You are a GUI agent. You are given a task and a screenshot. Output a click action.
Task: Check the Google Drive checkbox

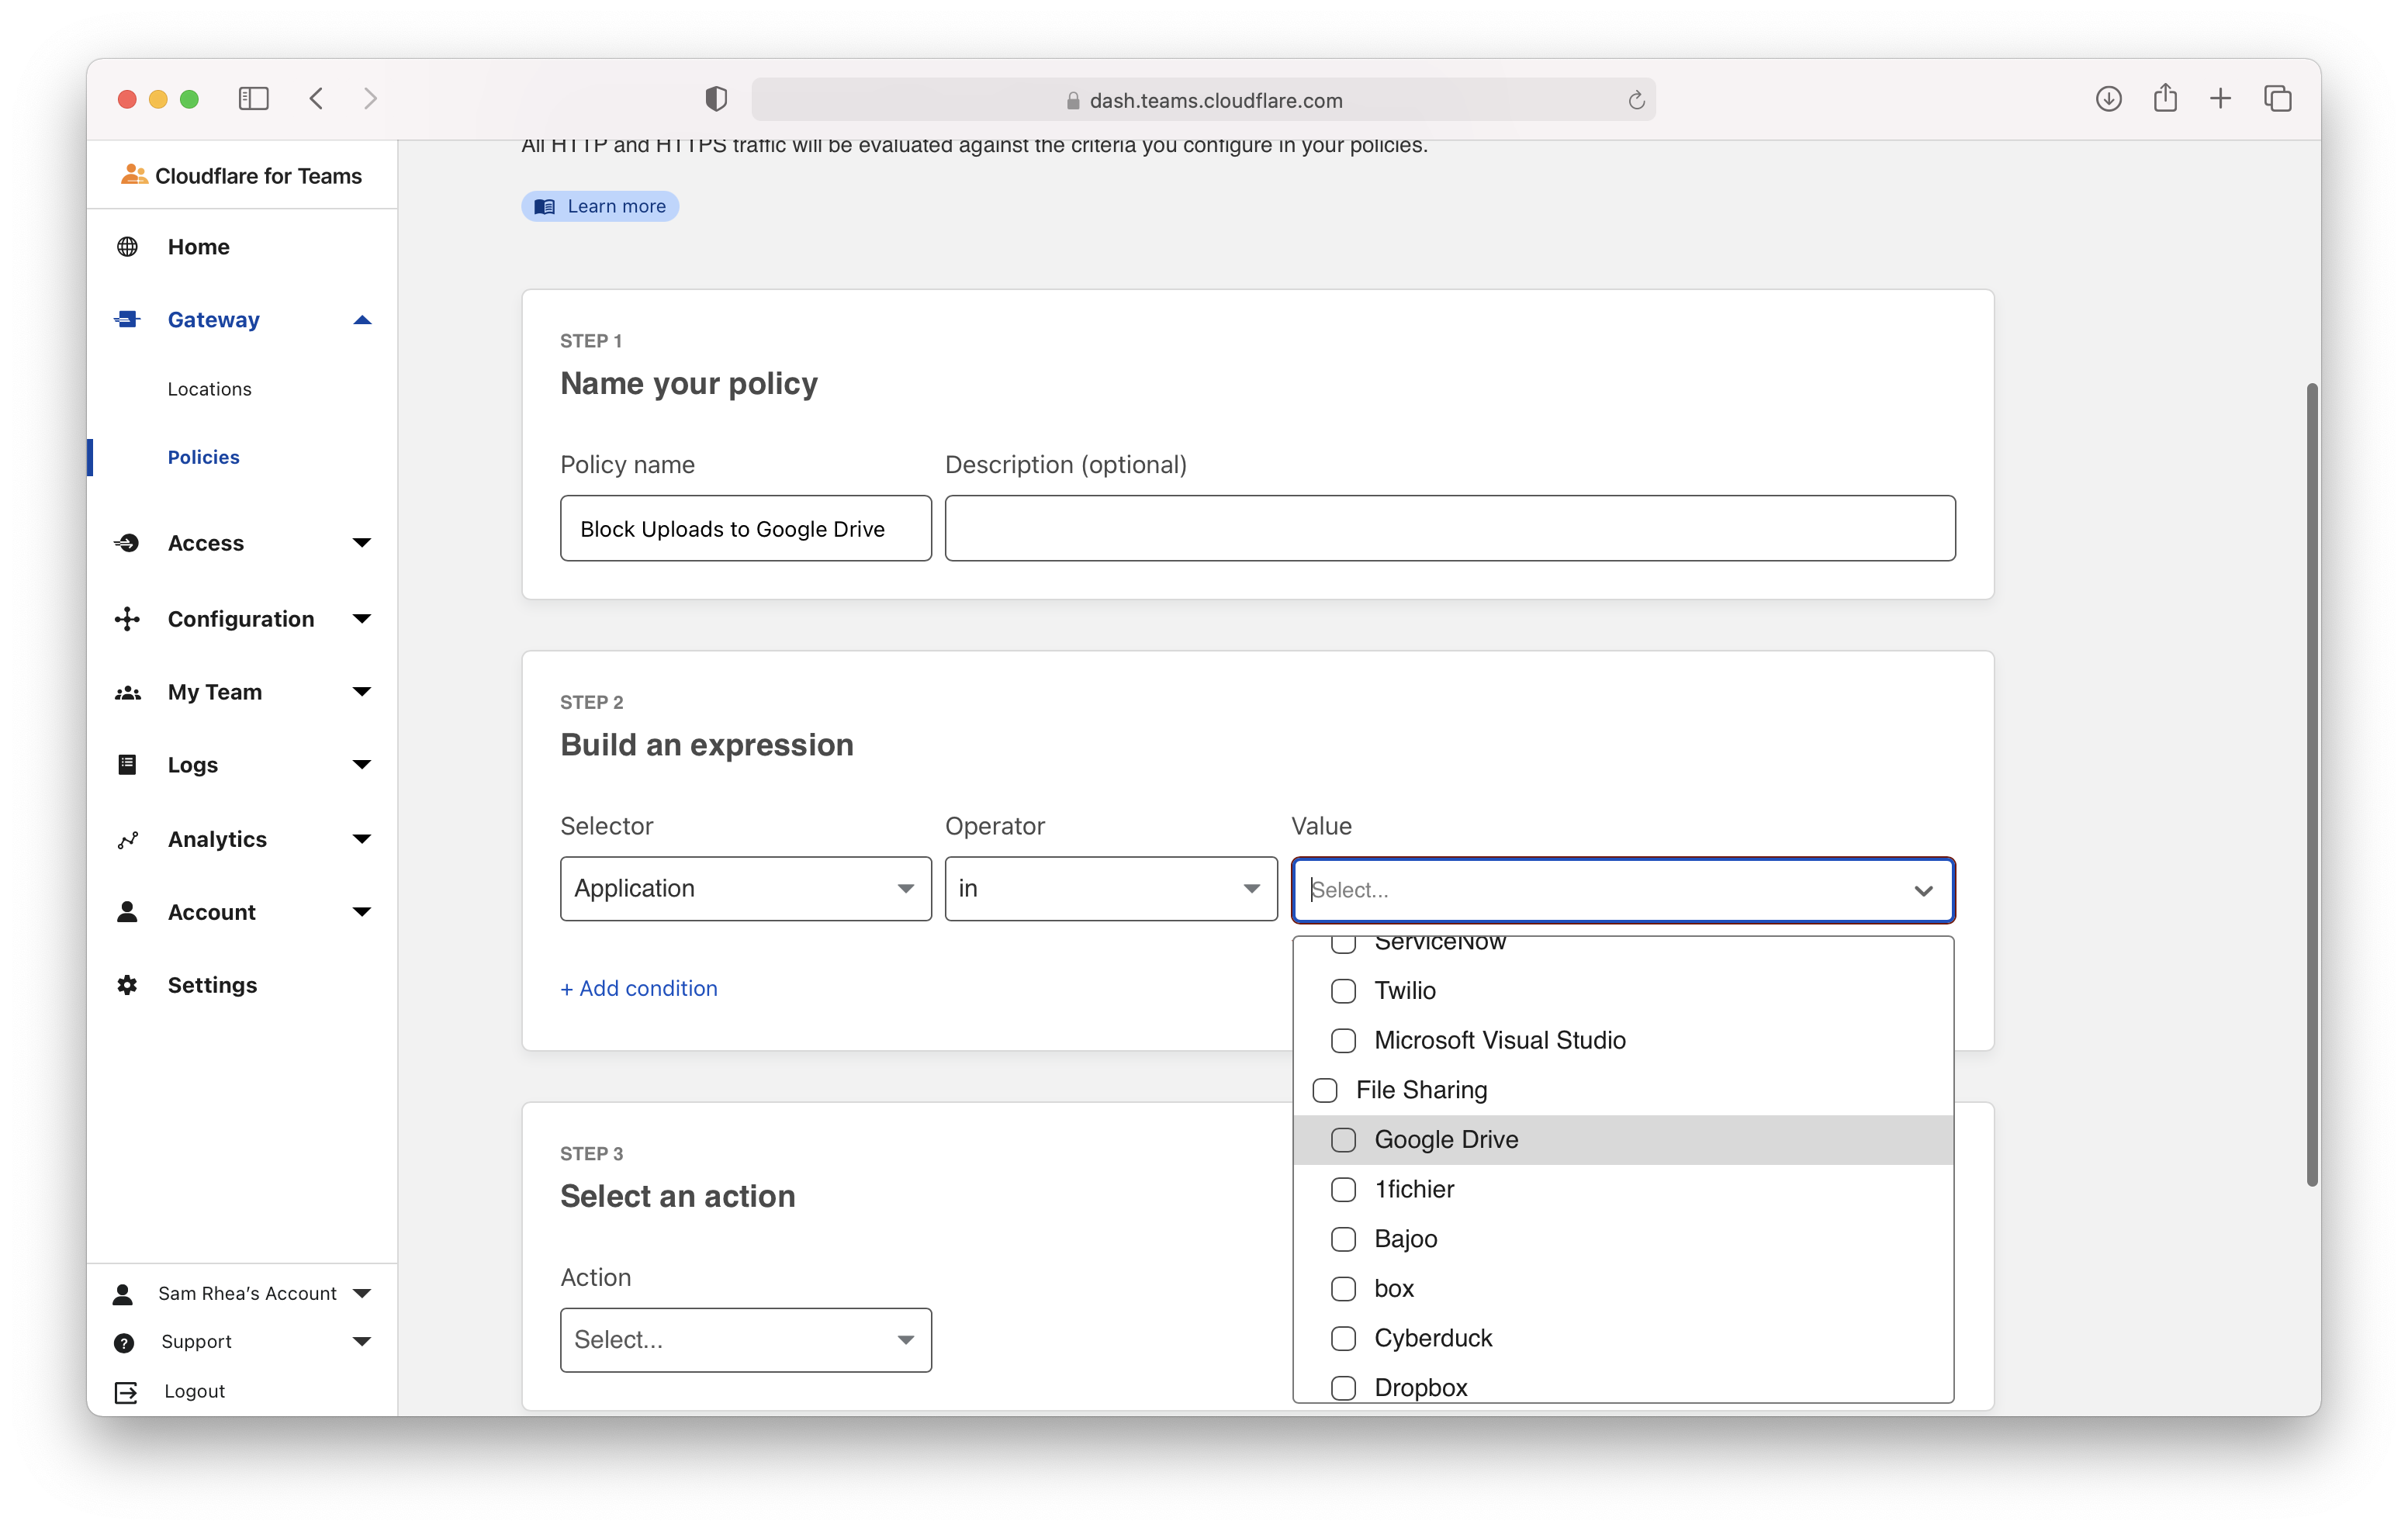pyautogui.click(x=1343, y=1140)
